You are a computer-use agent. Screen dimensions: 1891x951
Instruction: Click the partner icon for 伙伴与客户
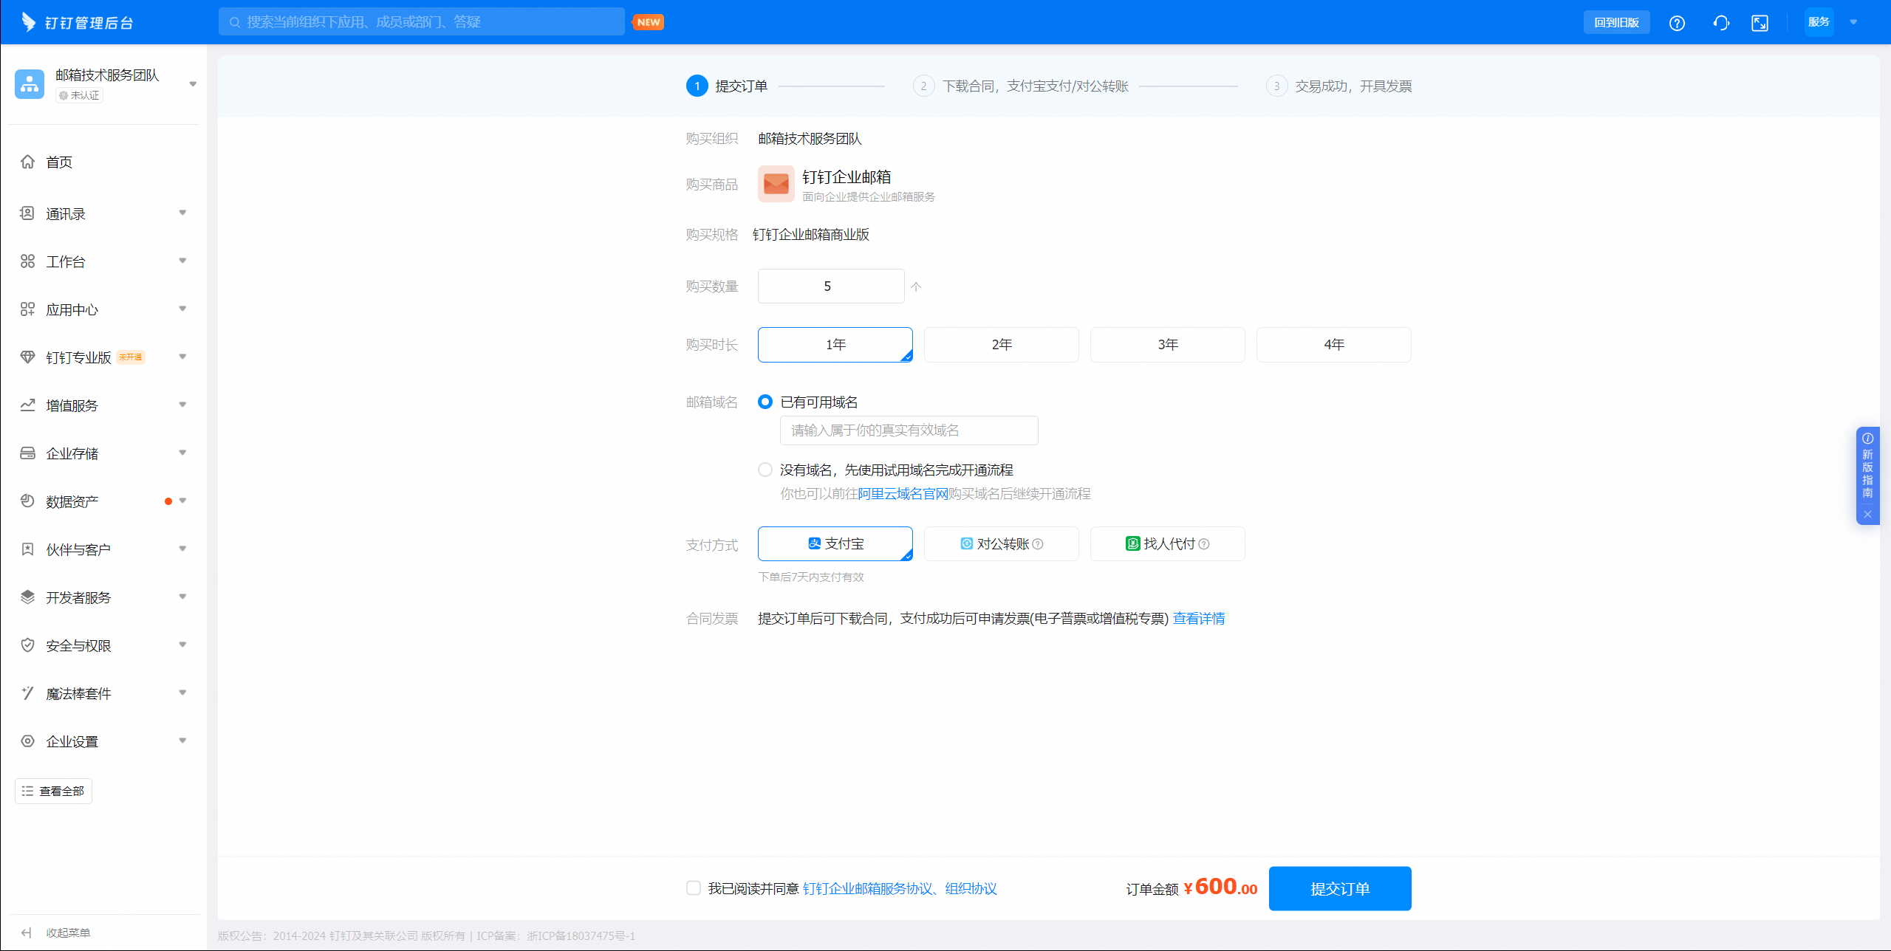click(27, 549)
